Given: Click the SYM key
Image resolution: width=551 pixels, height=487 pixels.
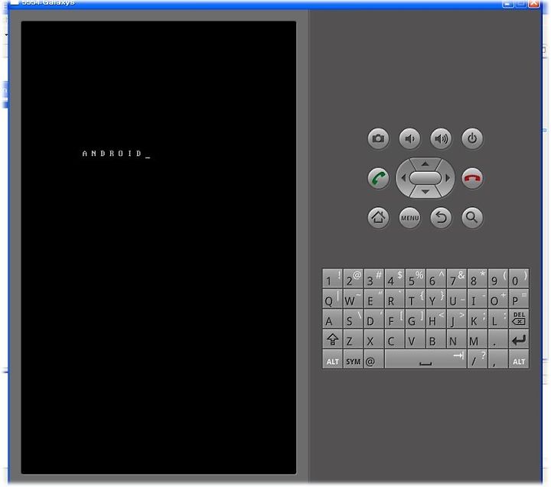Looking at the screenshot, I should [x=353, y=359].
